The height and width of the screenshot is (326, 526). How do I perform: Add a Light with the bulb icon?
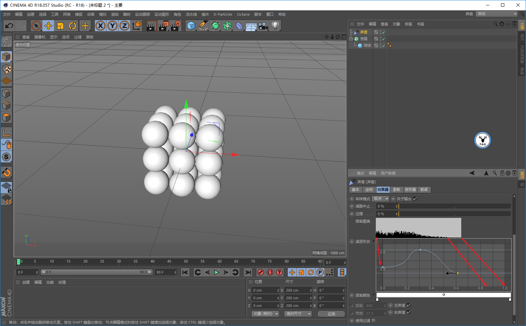(x=275, y=26)
